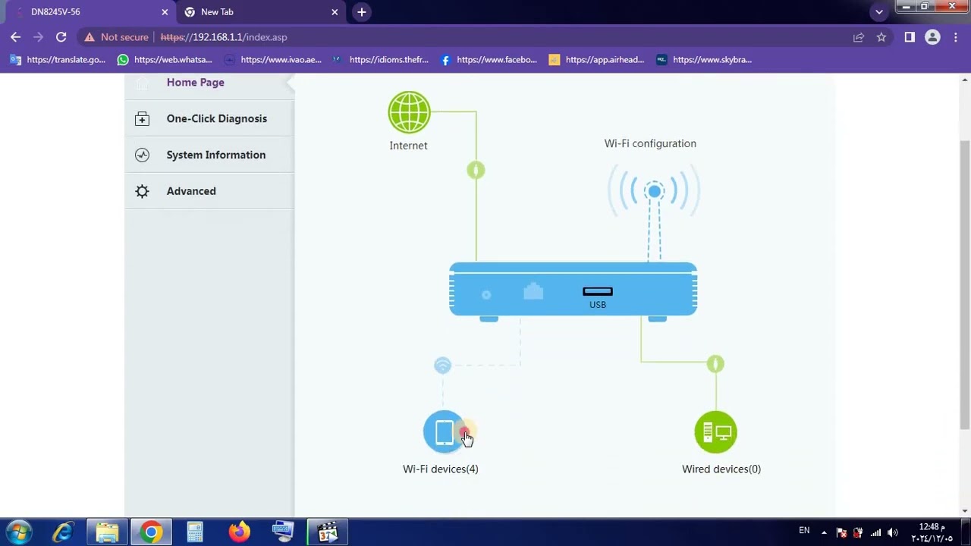Bookmark this page with star icon

[881, 37]
